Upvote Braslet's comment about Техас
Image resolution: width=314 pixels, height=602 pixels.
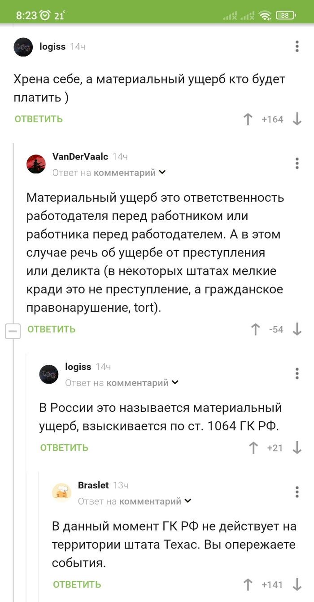point(248,584)
